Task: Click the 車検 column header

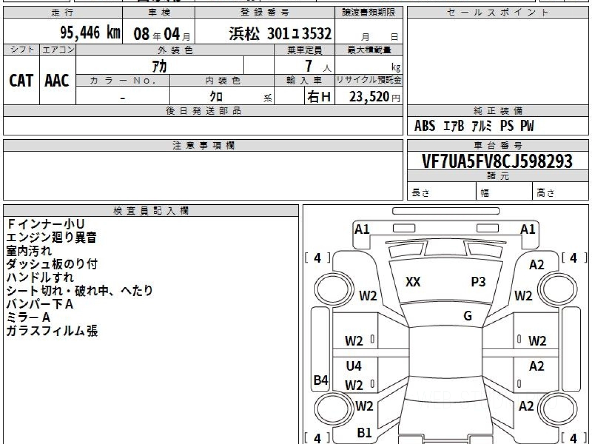Action: pos(158,13)
